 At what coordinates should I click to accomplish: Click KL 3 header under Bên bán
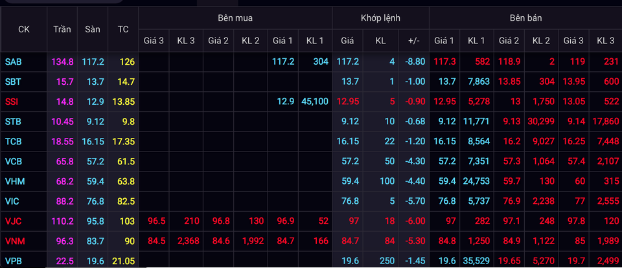point(606,40)
